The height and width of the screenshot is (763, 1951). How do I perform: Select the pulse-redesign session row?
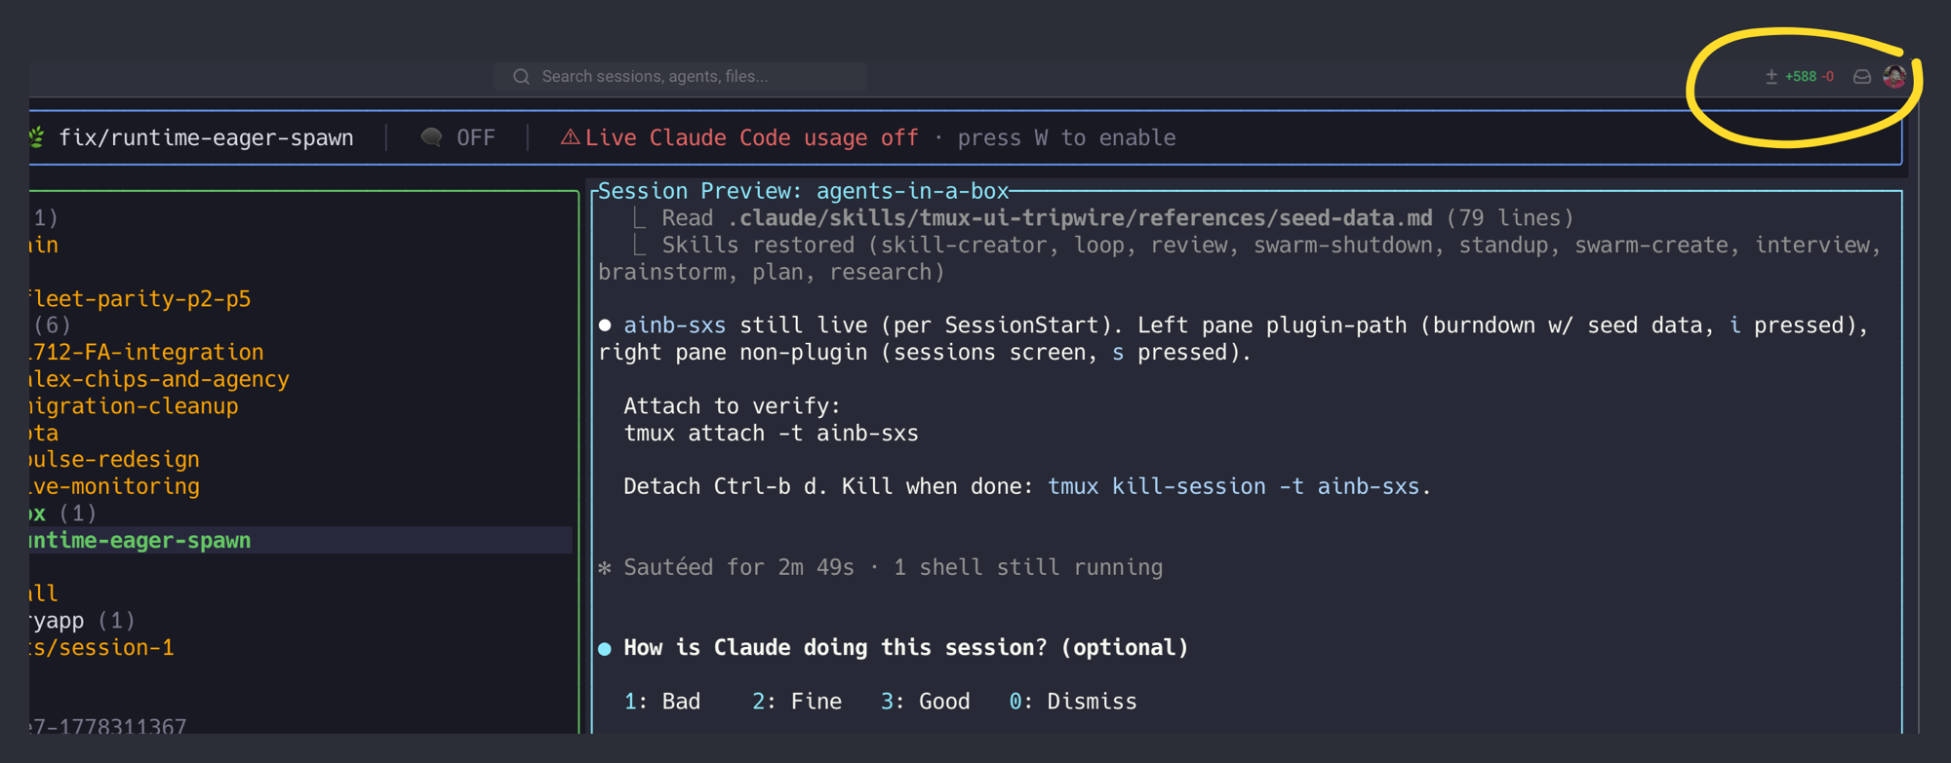(114, 459)
